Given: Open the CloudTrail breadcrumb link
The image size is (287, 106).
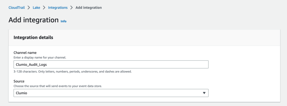Looking at the screenshot, I should [x=17, y=8].
